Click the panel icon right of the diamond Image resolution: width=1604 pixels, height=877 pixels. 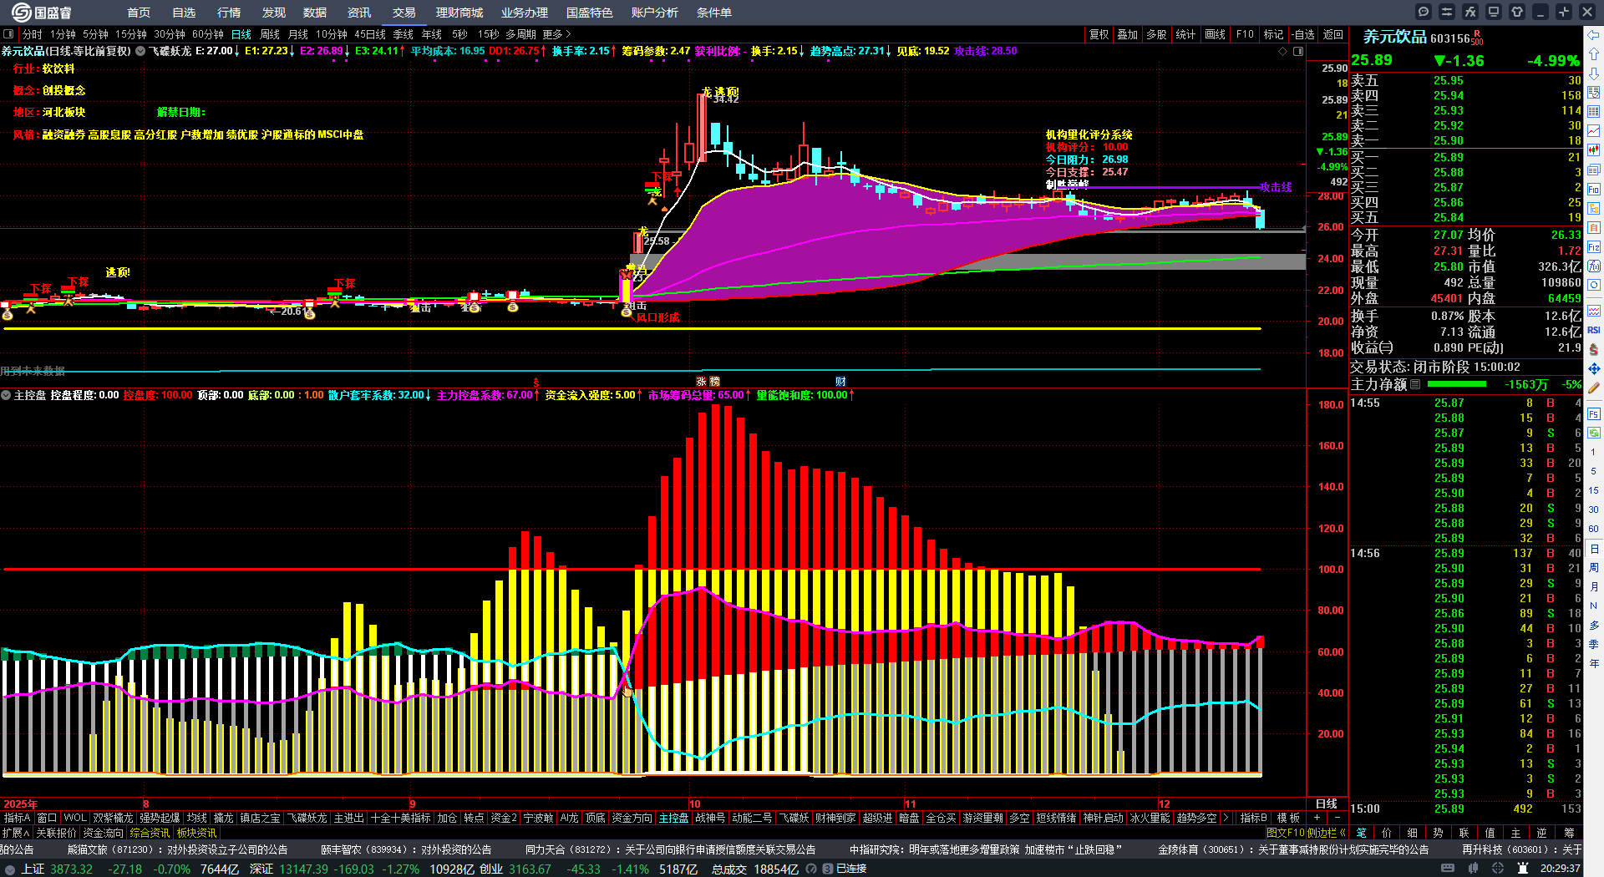click(1298, 51)
